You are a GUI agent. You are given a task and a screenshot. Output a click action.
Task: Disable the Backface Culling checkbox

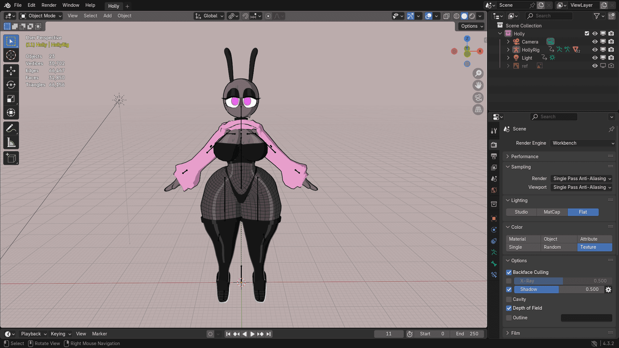tap(509, 272)
